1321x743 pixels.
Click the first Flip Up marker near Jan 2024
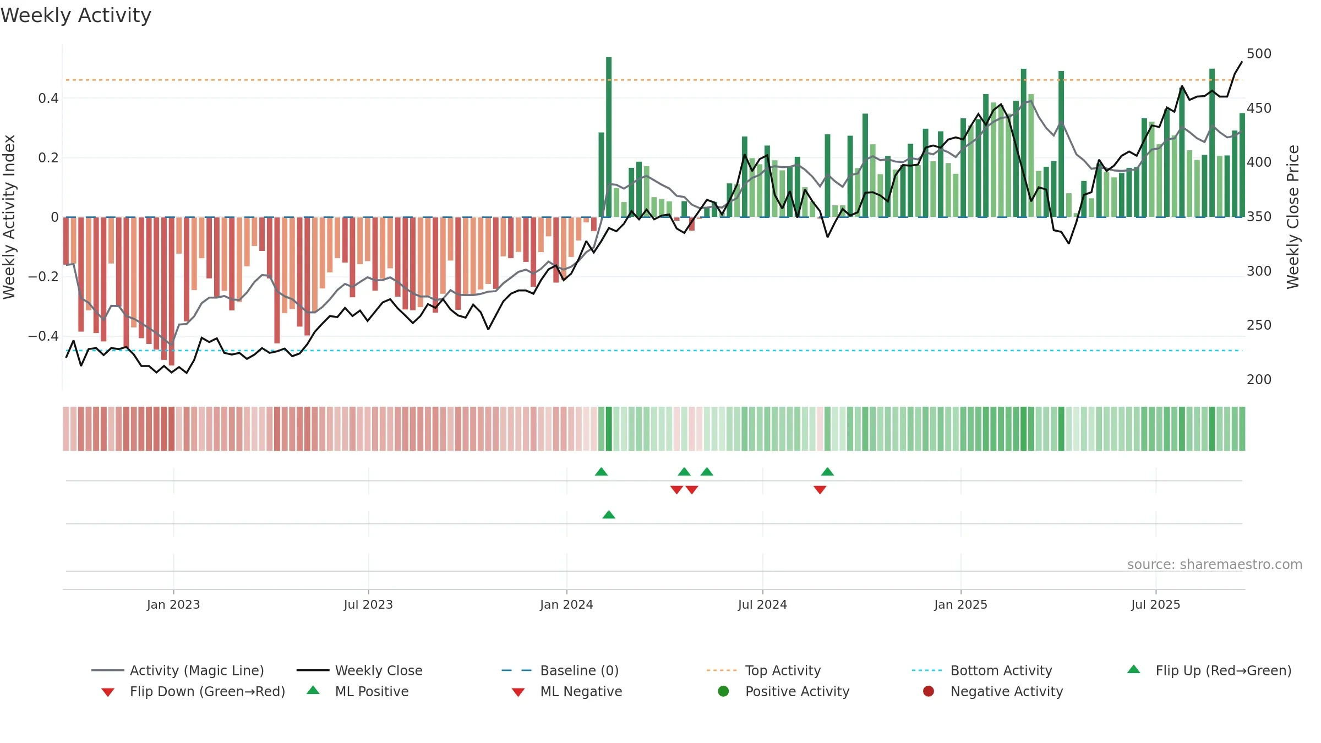(601, 472)
